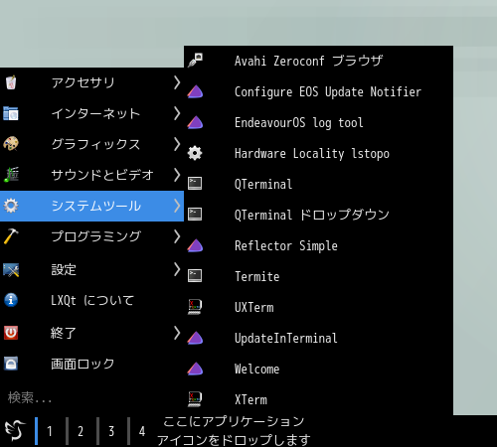Click the QTerminal ドロップダウン icon
The height and width of the screenshot is (447, 497).
[x=195, y=215]
